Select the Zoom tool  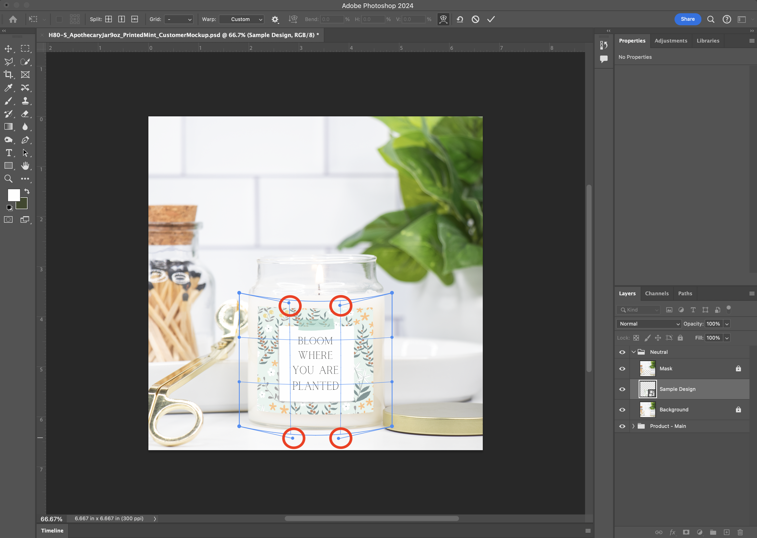[x=8, y=179]
